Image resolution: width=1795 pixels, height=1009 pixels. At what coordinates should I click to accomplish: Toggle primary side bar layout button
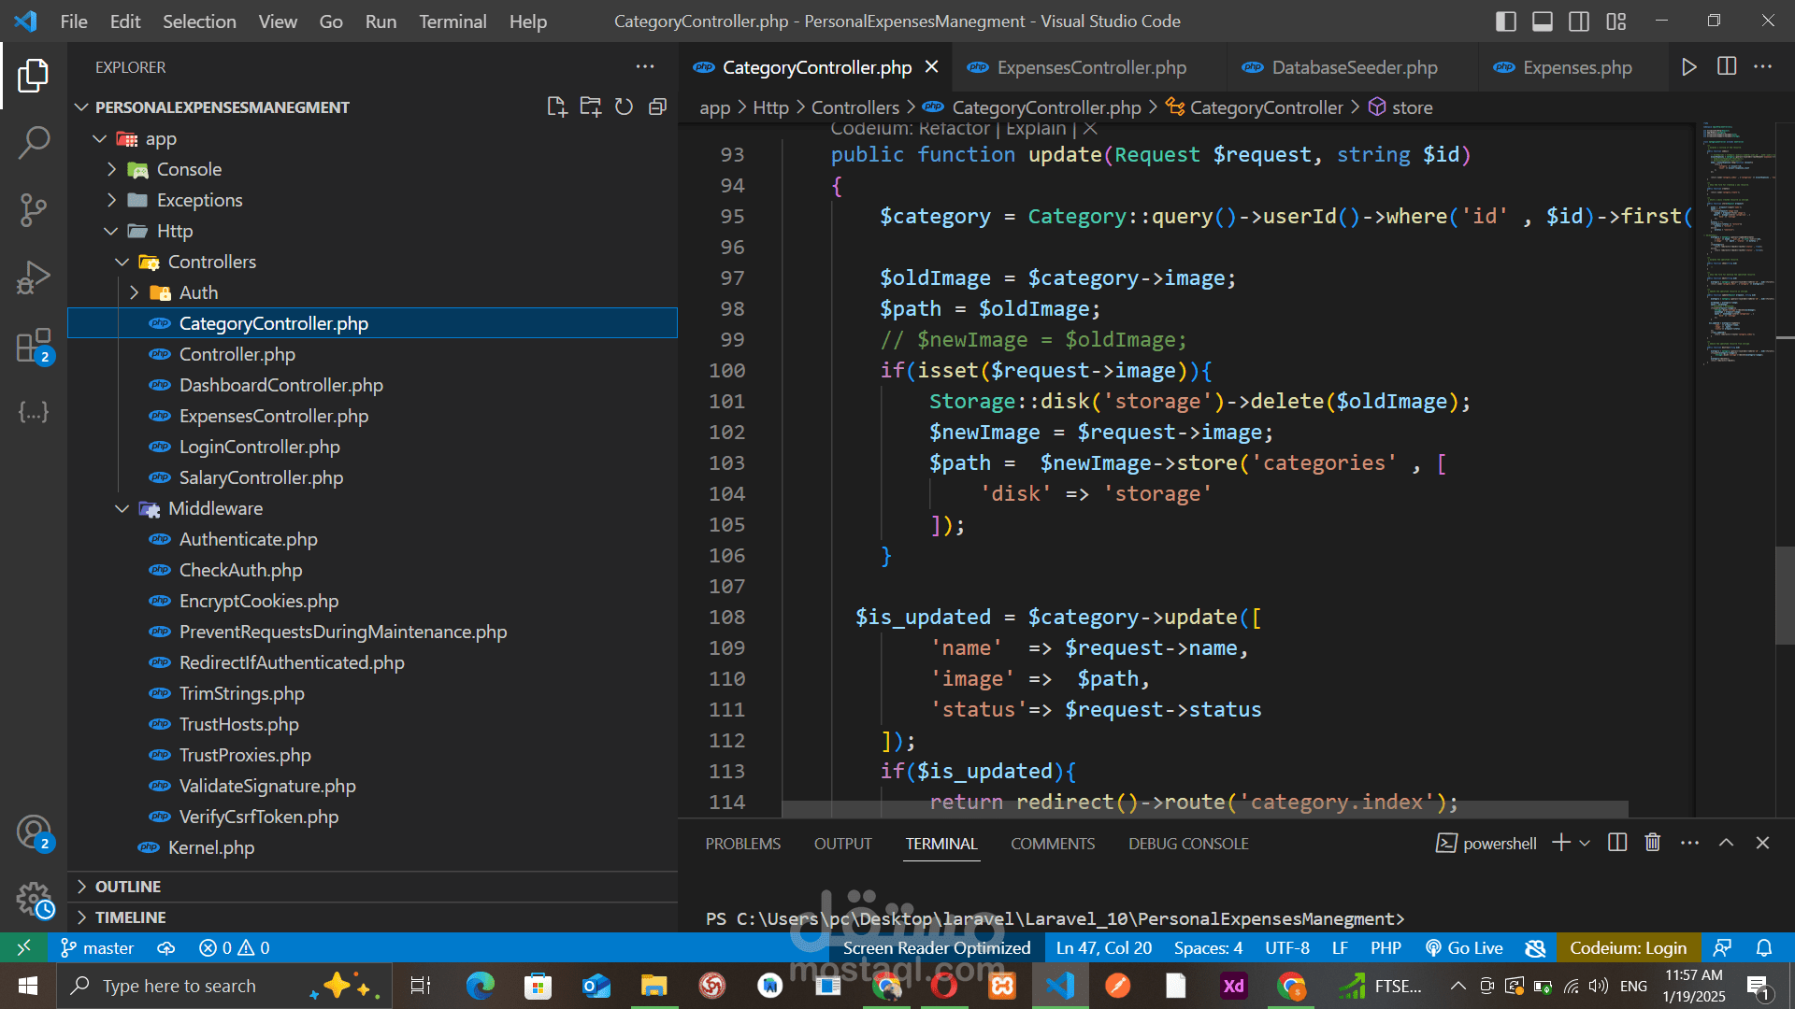tap(1505, 21)
